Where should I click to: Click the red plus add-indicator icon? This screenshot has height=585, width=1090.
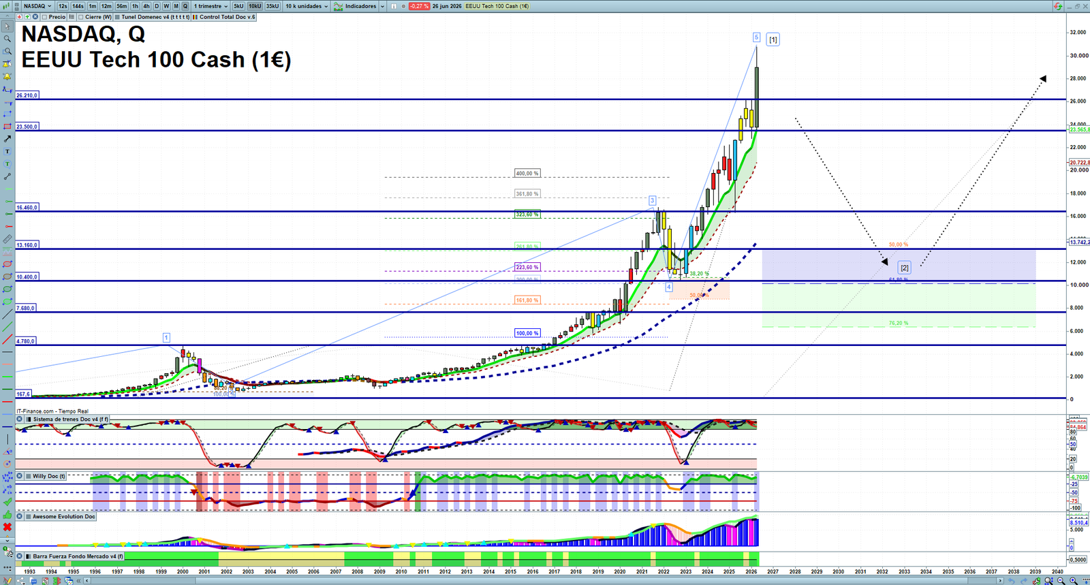coord(19,17)
